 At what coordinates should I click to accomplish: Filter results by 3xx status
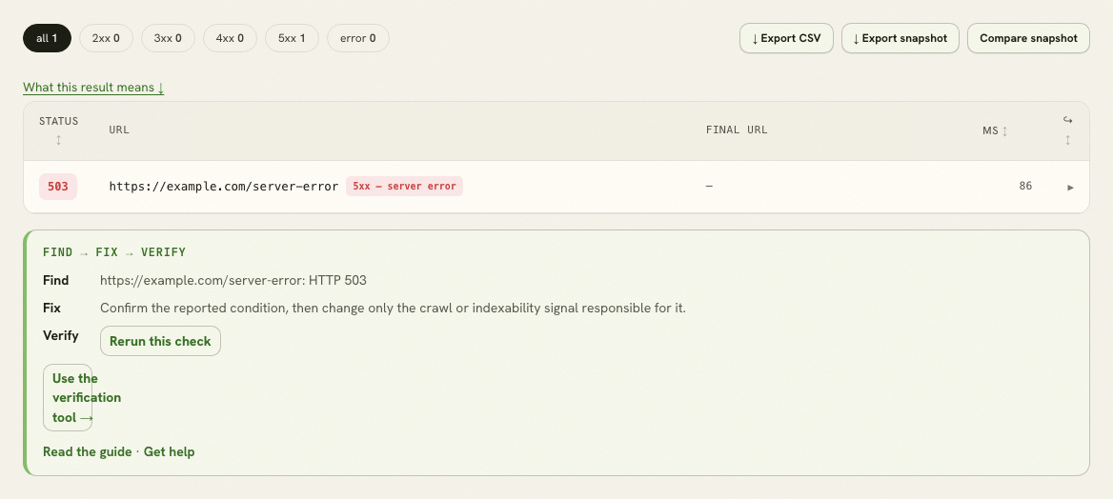coord(168,38)
